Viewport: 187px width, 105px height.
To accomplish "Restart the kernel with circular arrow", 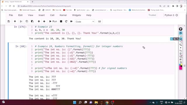I will point(66,21).
